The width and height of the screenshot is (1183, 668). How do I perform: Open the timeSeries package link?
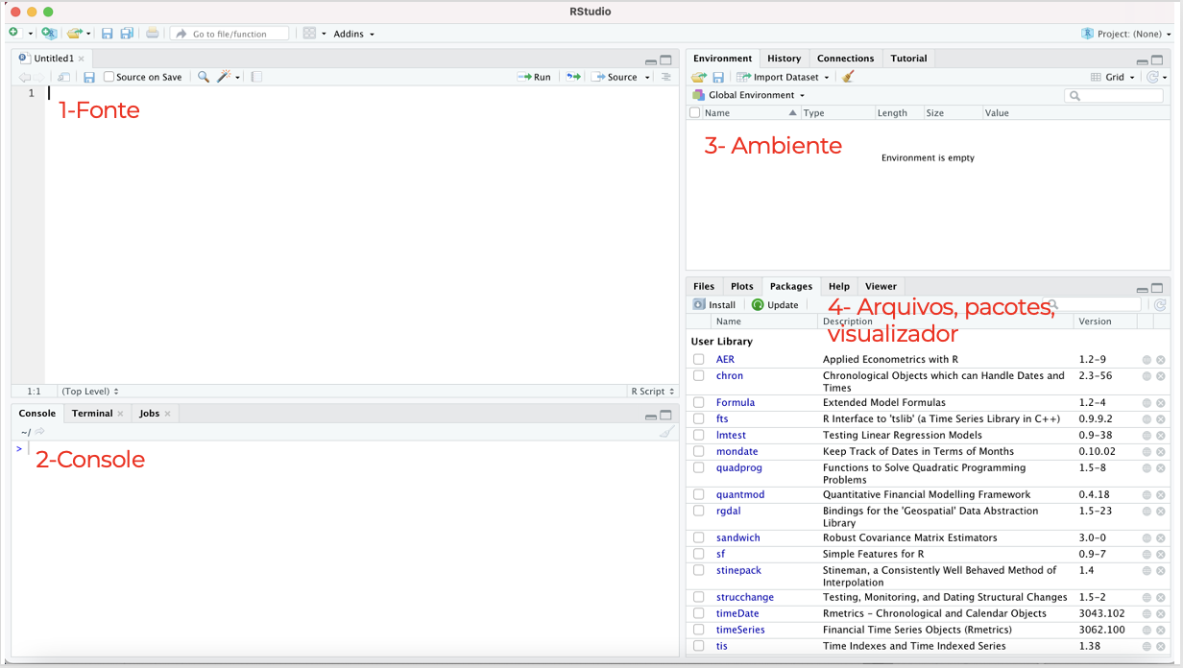[740, 630]
